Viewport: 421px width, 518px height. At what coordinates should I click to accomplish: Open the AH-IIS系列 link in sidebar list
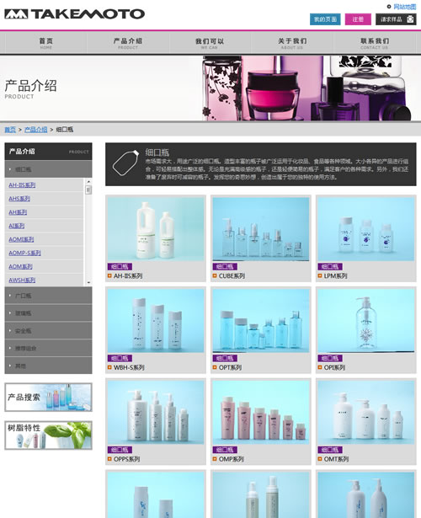coord(22,185)
